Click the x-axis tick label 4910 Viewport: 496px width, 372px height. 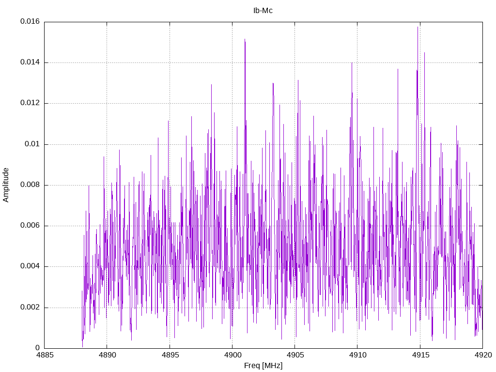pyautogui.click(x=358, y=355)
